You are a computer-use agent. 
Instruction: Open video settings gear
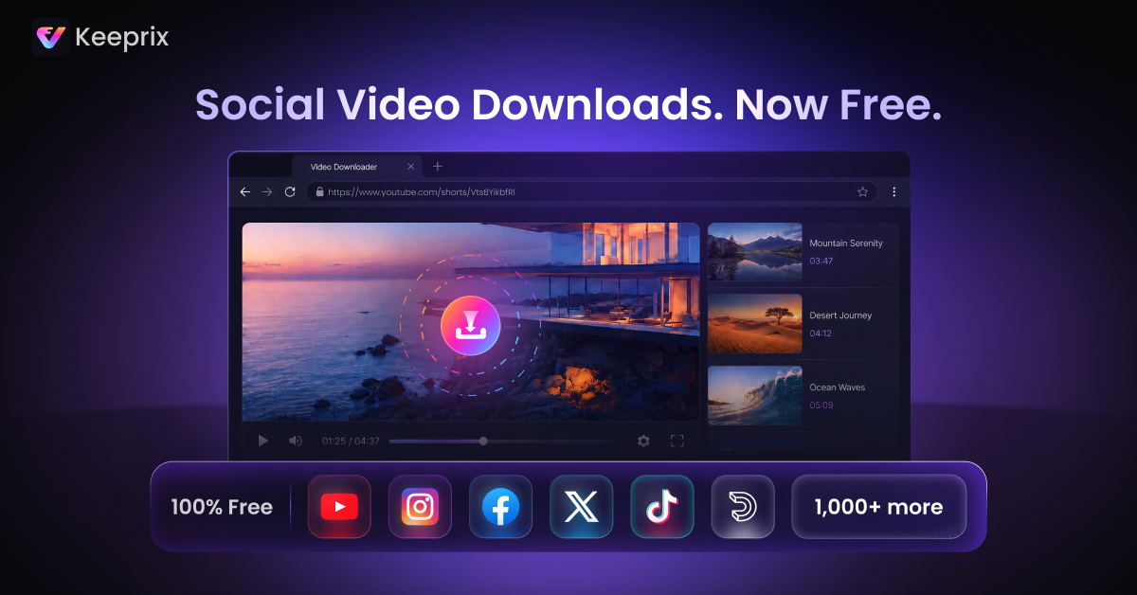(643, 441)
